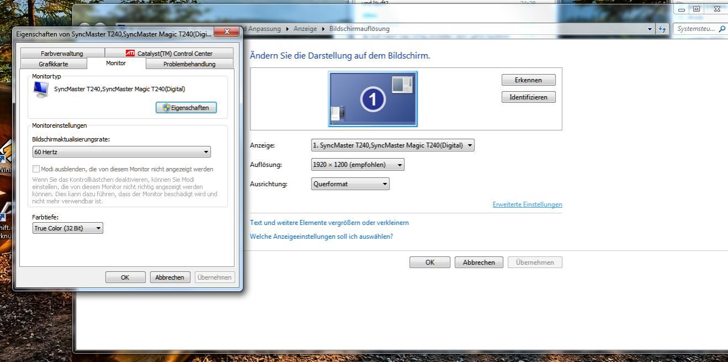Click 'Text und weitere Elemente vergrößern' link
The image size is (728, 362).
329,223
